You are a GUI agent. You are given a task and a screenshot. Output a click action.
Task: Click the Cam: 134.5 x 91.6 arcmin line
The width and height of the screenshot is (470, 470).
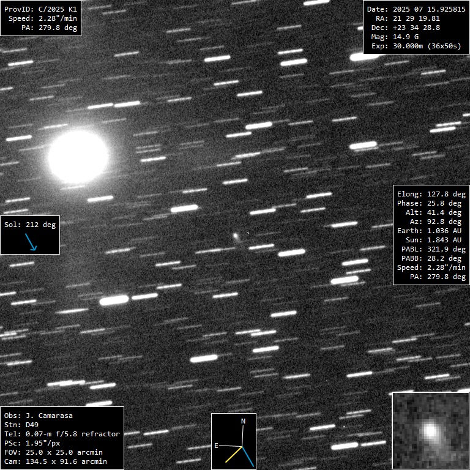pyautogui.click(x=56, y=461)
